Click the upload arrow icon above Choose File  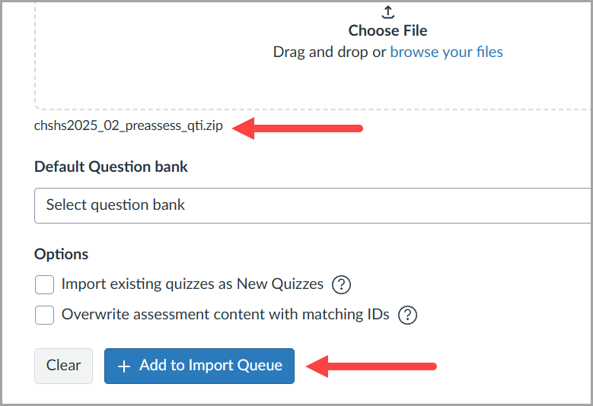pyautogui.click(x=387, y=11)
